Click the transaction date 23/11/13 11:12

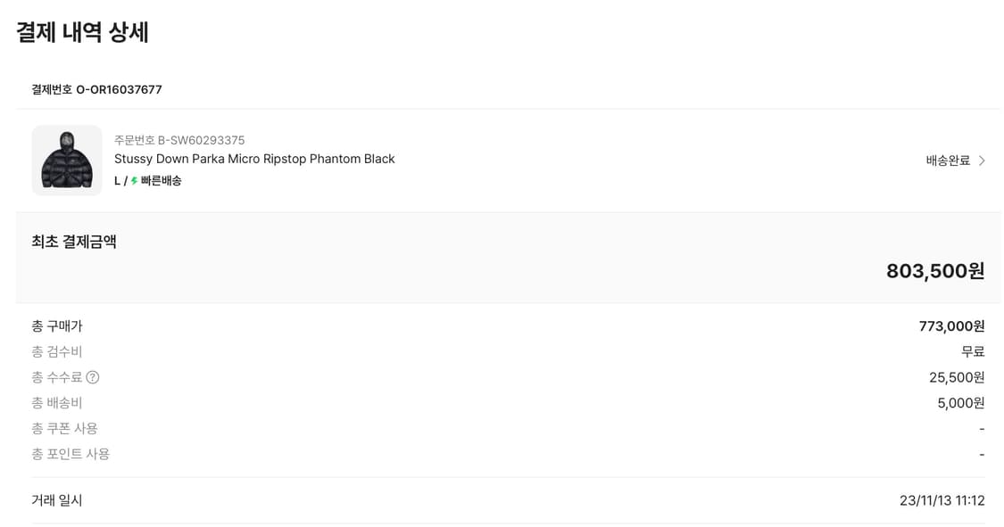click(942, 500)
